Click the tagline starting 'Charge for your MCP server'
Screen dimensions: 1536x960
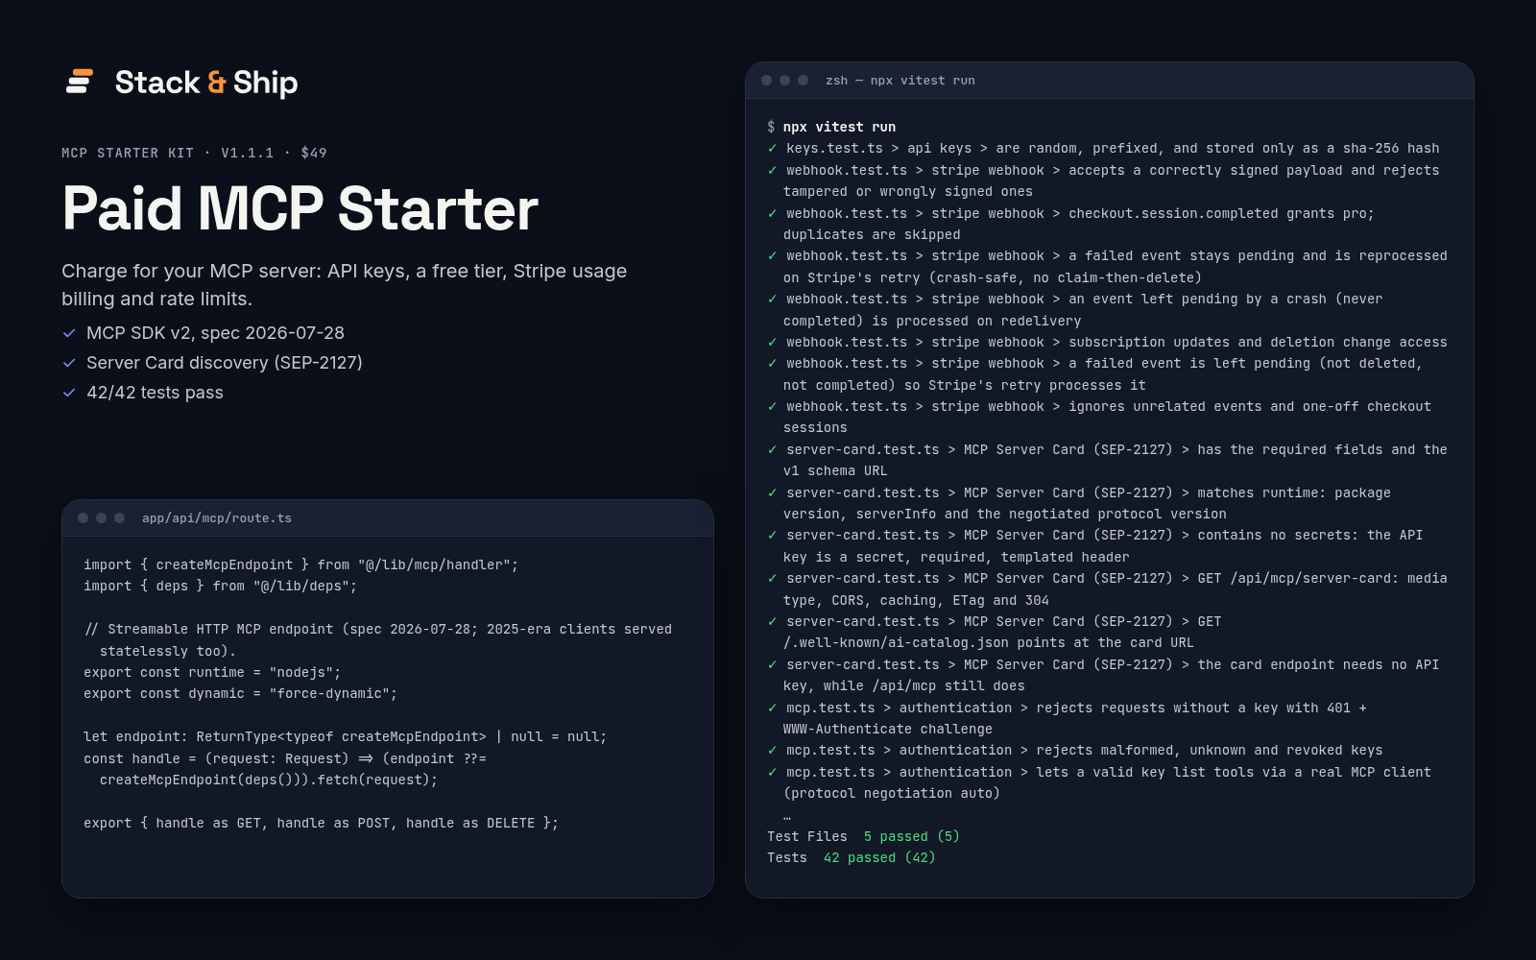click(344, 285)
